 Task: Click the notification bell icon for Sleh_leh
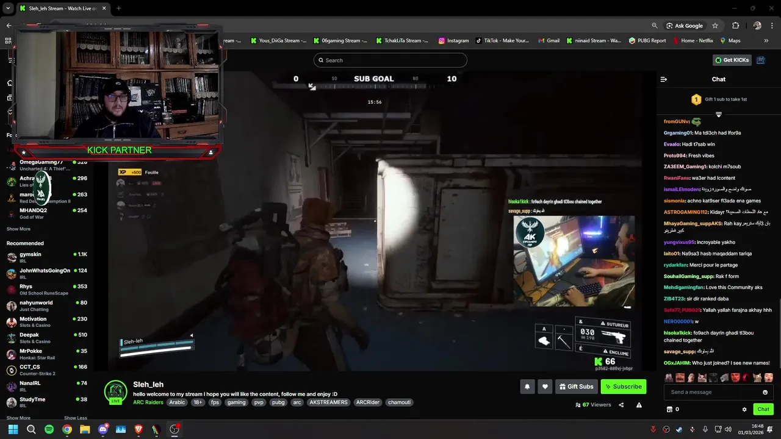[527, 387]
